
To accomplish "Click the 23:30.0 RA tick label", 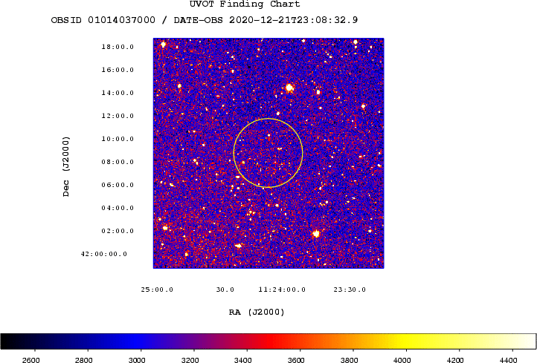I will pos(350,290).
